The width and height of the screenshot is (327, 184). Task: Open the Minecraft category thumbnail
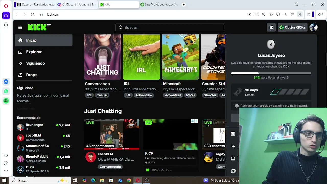[x=181, y=57]
